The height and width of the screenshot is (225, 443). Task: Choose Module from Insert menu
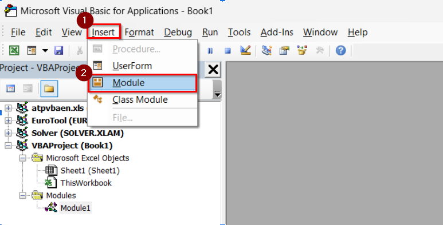(x=142, y=83)
